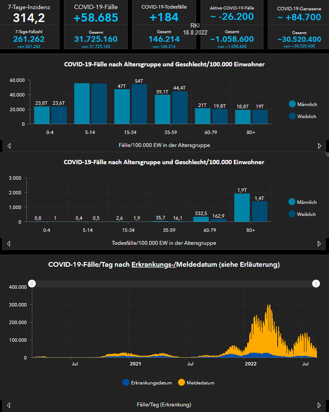Click right arrow of Todesfälle/100.000 EW panel
Image resolution: width=329 pixels, height=412 pixels.
(319, 243)
